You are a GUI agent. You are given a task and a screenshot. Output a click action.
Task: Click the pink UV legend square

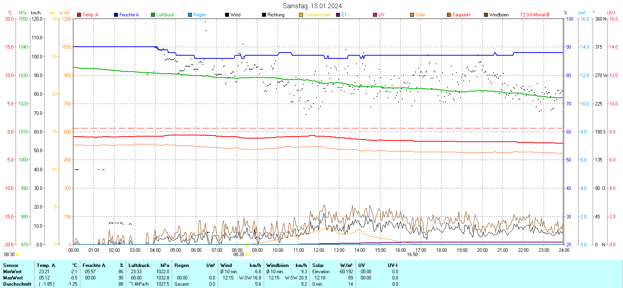375,15
